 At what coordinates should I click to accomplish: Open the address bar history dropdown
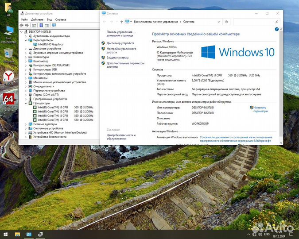219,22
